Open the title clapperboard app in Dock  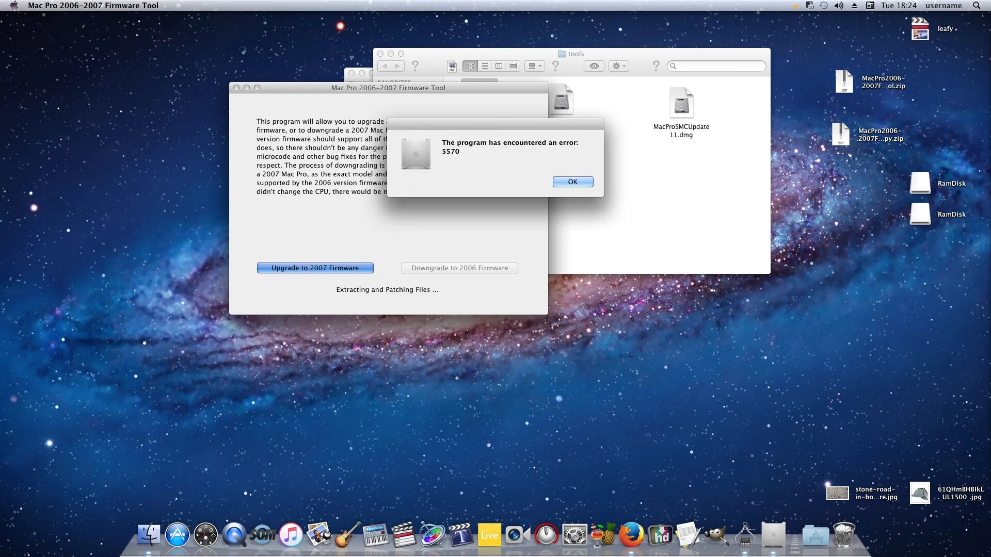point(461,535)
